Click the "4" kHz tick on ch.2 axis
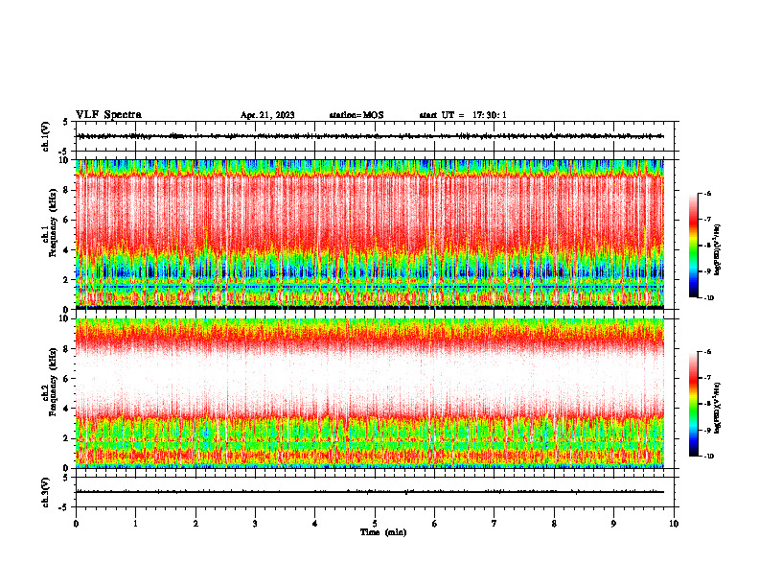Screen dimensions: 759x587 tap(66, 409)
